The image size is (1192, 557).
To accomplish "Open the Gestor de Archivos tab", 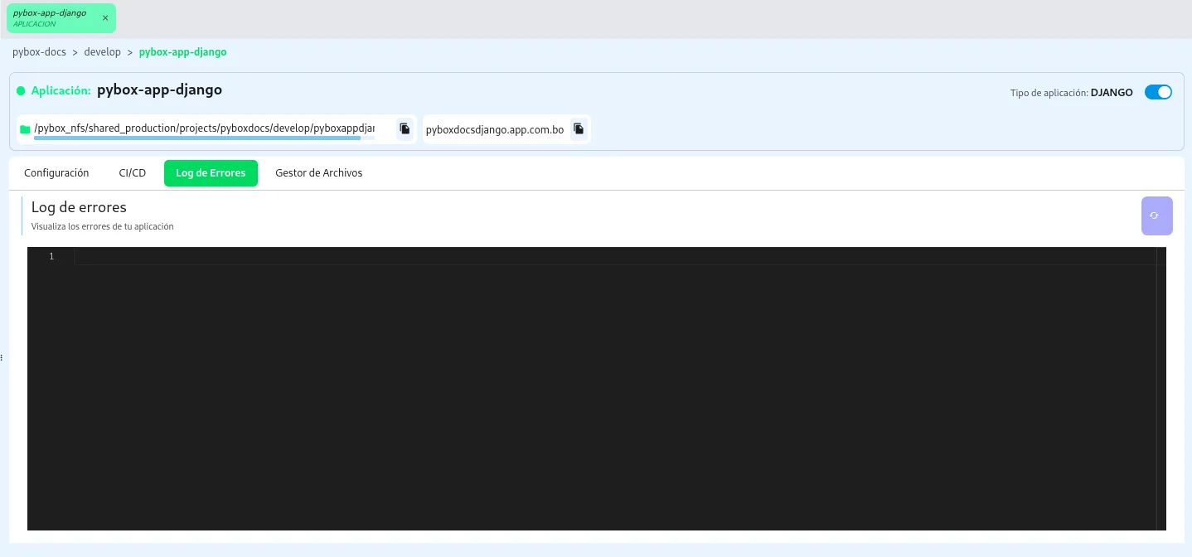I will click(x=319, y=173).
